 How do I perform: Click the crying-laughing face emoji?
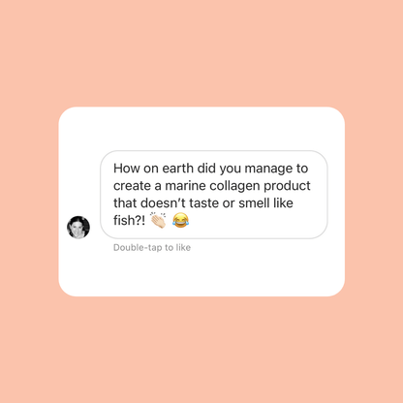point(180,220)
